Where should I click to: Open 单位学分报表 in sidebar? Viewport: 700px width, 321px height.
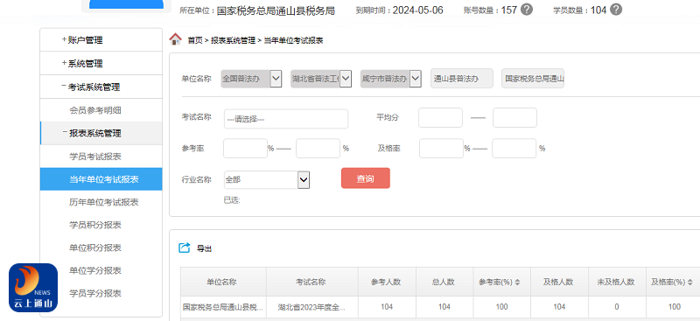pyautogui.click(x=95, y=270)
